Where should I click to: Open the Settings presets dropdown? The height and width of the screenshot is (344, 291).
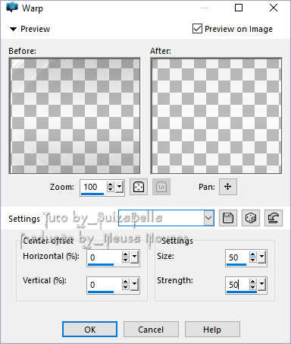208,218
